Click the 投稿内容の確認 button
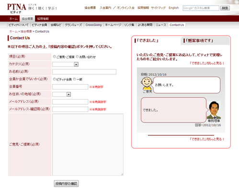239x190 pixels. tap(66, 184)
